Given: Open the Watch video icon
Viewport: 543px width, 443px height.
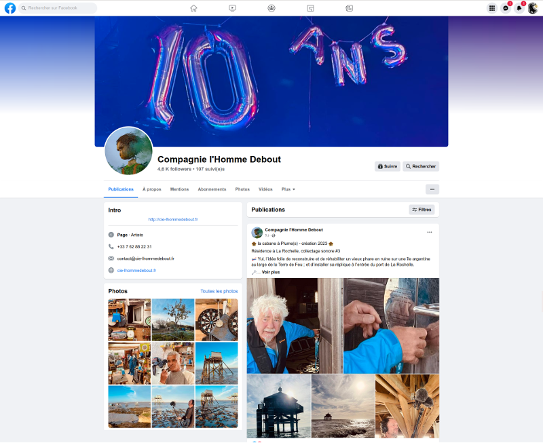Looking at the screenshot, I should [233, 8].
